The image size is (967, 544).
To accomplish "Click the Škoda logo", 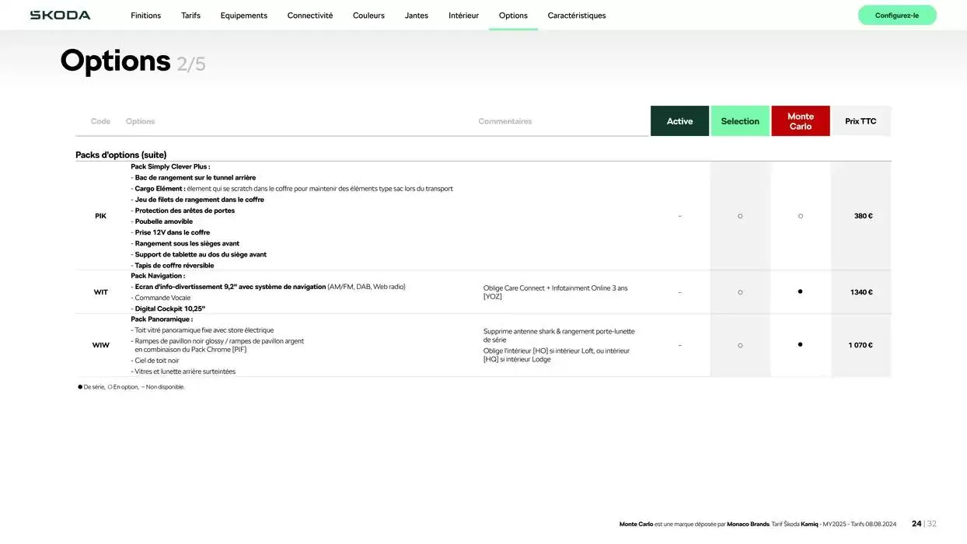I will [60, 16].
